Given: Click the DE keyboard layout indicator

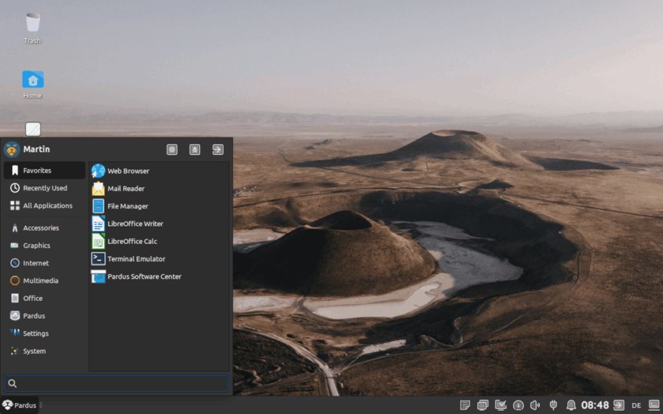Looking at the screenshot, I should [636, 406].
